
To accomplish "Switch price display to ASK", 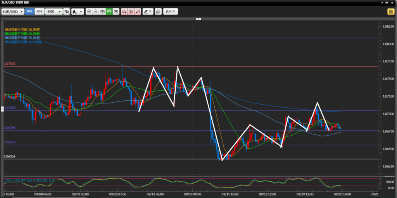I will (x=39, y=12).
